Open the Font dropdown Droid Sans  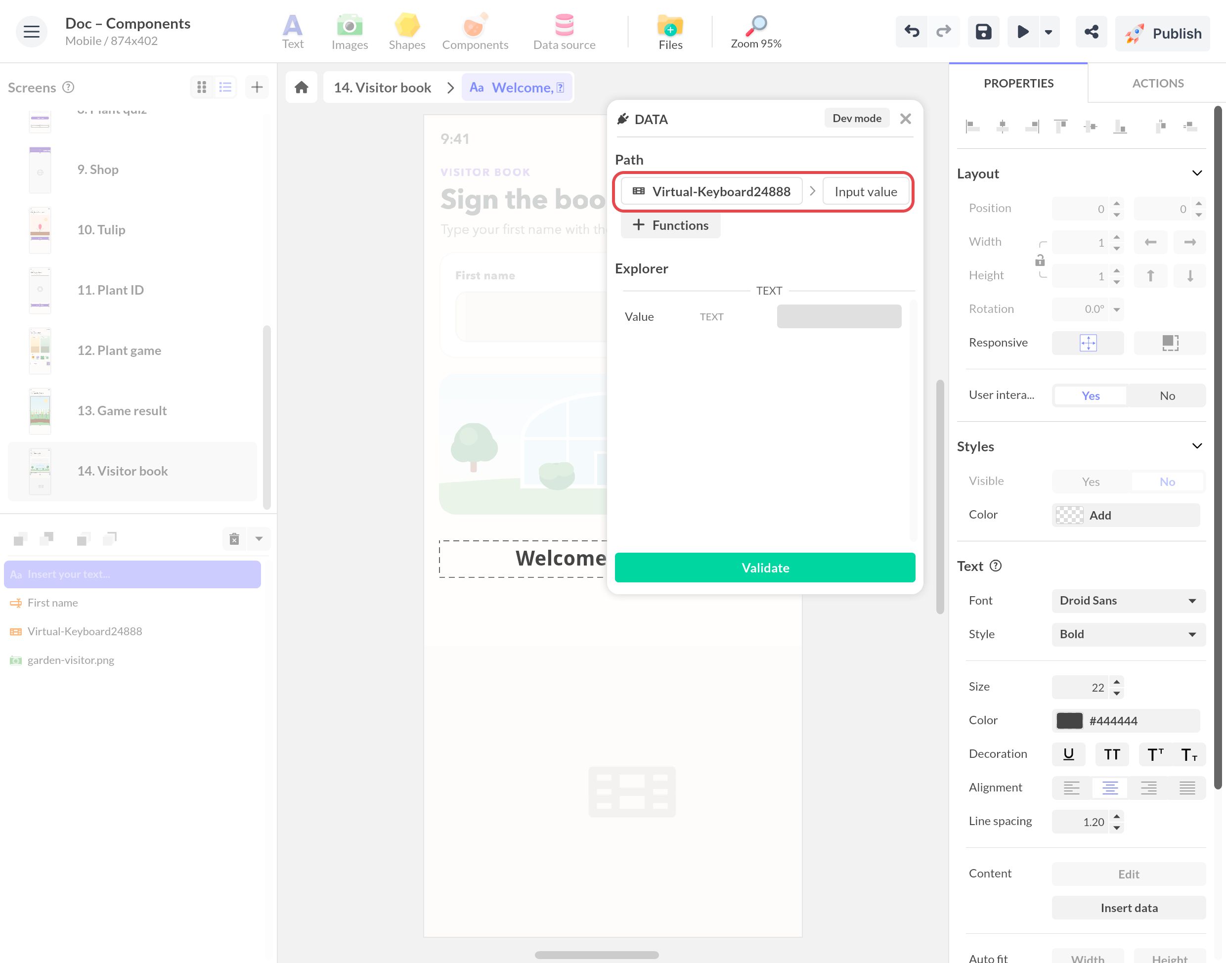pos(1129,601)
